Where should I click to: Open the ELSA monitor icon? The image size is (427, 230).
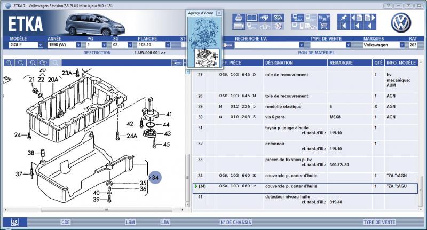(297, 18)
